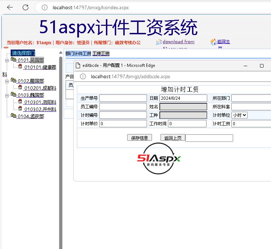The width and height of the screenshot is (271, 249).
Task: Focus the 员工编号 input field
Action: point(123,107)
